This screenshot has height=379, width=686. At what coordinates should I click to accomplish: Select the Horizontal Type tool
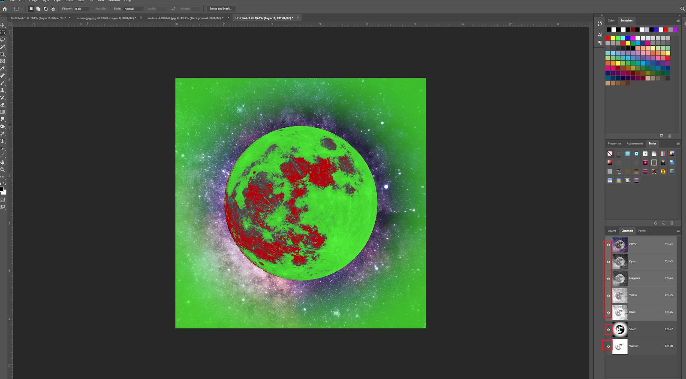click(3, 141)
